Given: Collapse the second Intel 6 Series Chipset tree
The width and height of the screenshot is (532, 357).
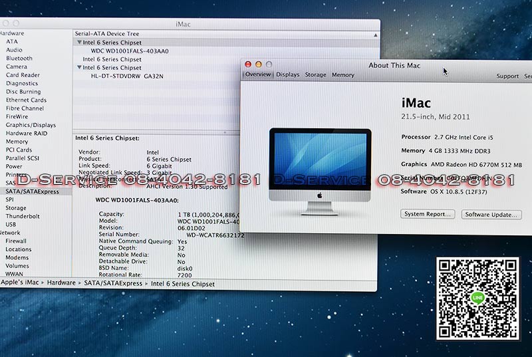Looking at the screenshot, I should coord(79,67).
